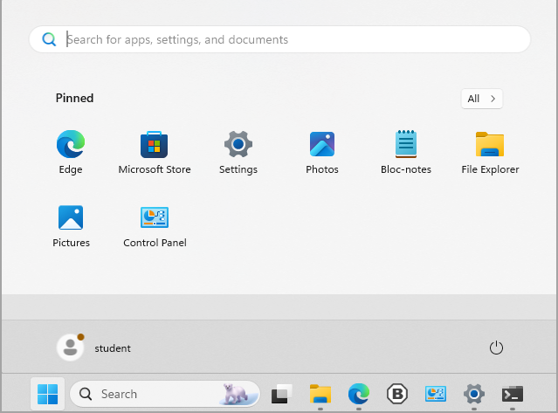Screen dimensions: 558x413
Task: Open the power options menu
Action: coord(496,348)
